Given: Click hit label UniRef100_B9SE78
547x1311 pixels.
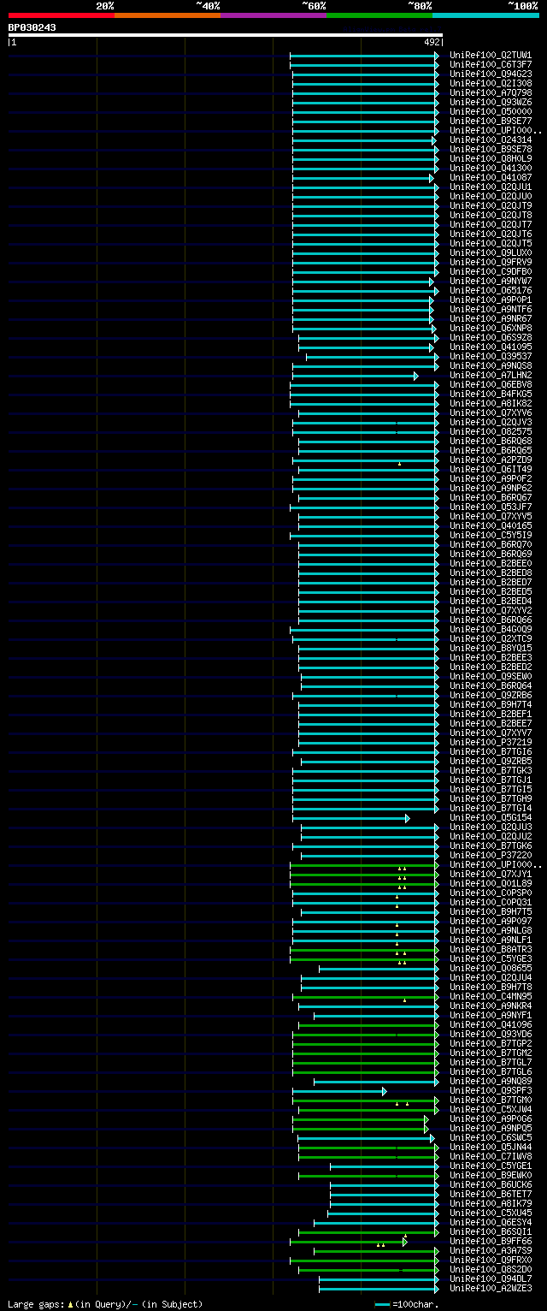Looking at the screenshot, I should (491, 149).
